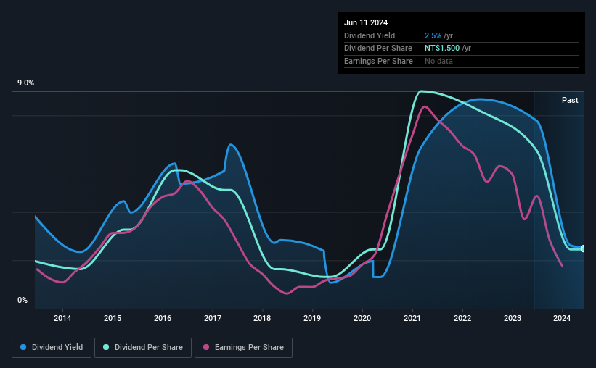
Task: Click the Earnings Per Share row label in tooltip
Action: 378,61
